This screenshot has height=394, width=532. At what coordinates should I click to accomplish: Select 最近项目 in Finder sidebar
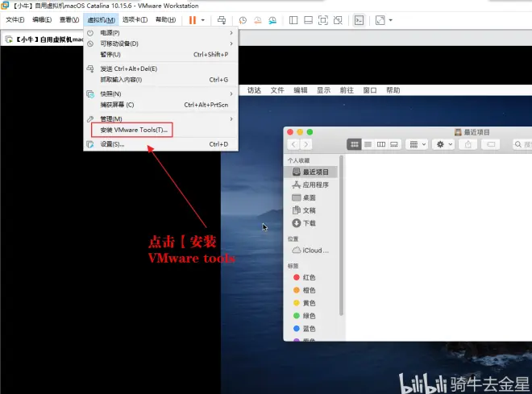point(311,172)
